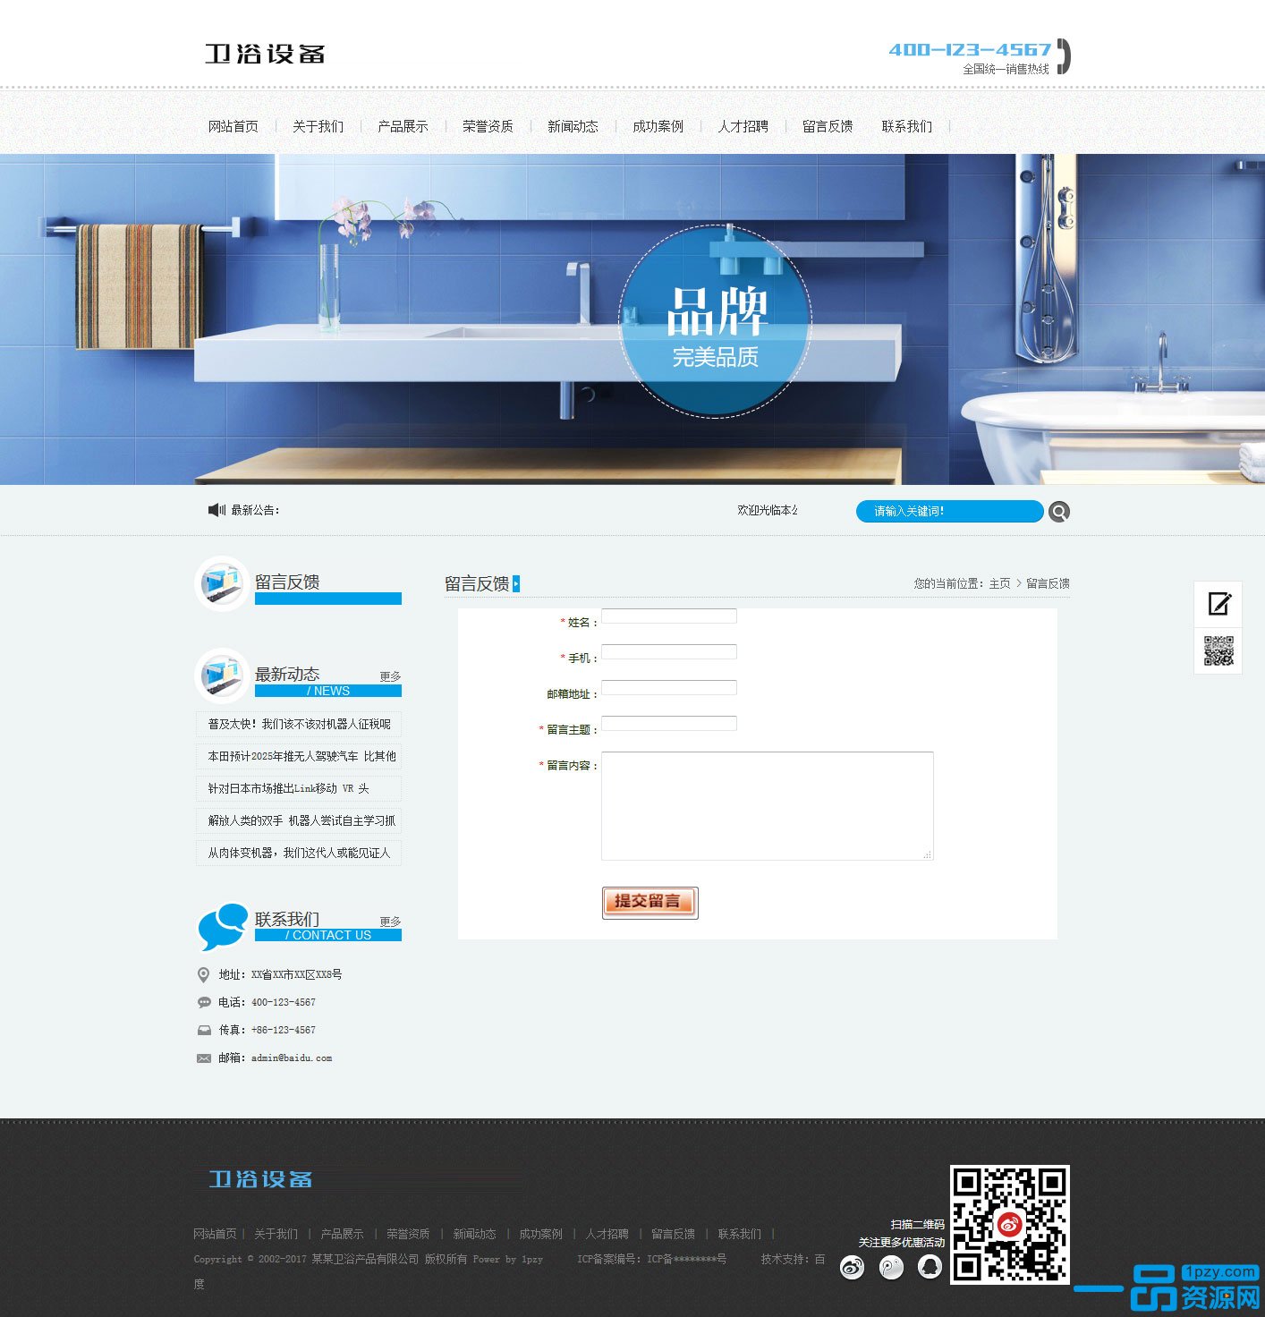The height and width of the screenshot is (1317, 1265).
Task: Open news item 普及太快！我们该不该对机器人征税呢
Action: click(299, 724)
